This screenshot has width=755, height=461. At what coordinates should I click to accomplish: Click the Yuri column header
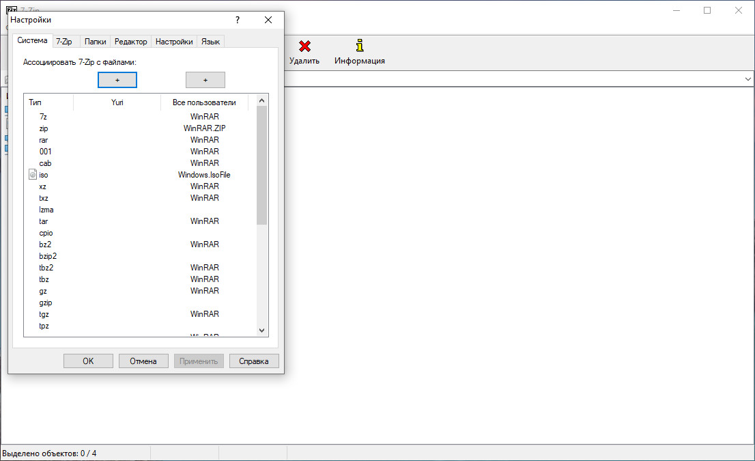point(117,102)
